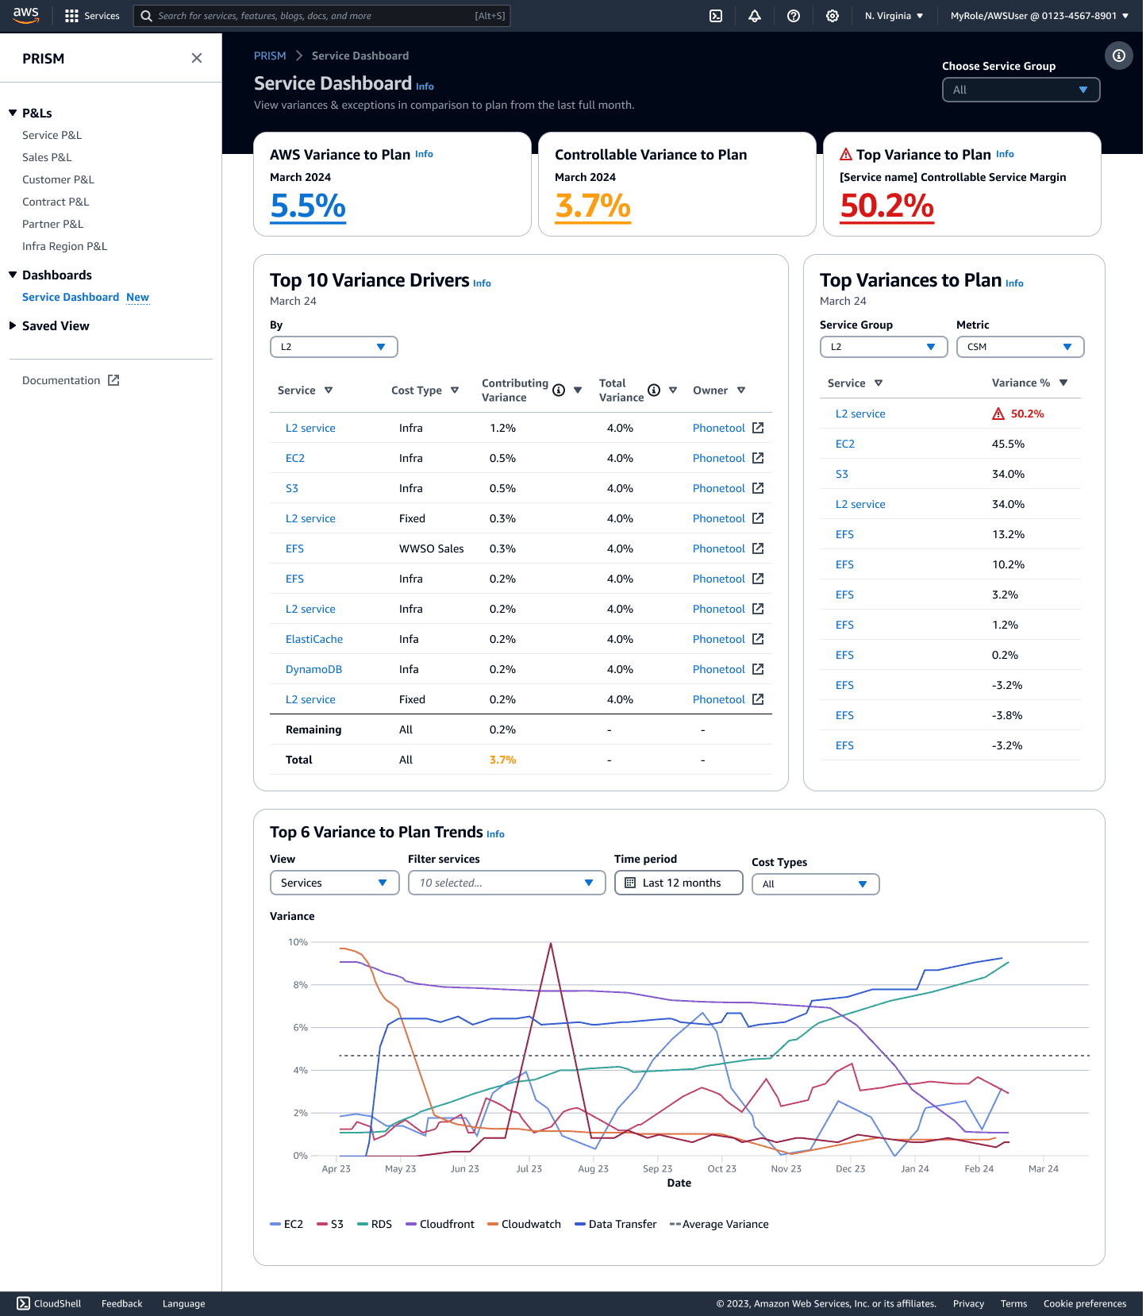Open the Metric CSM dropdown
Screen dimensions: 1146x1316
click(x=1020, y=347)
